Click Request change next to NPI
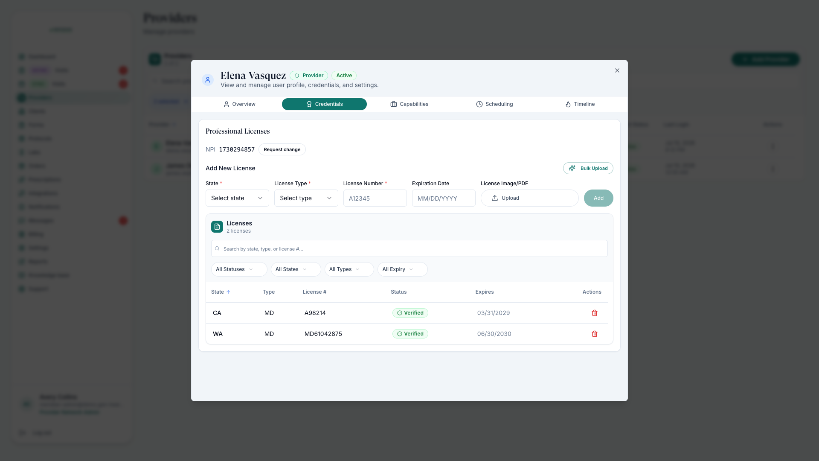Viewport: 819px width, 461px height. coord(282,149)
